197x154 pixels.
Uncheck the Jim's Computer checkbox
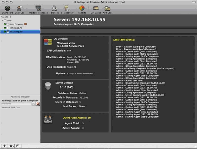[8, 32]
